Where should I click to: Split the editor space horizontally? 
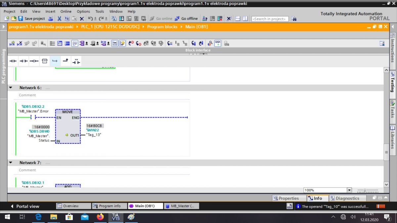point(238,19)
